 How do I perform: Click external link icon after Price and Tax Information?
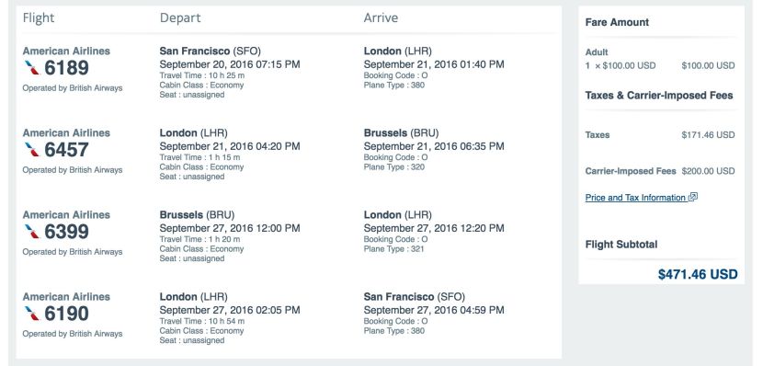pyautogui.click(x=693, y=197)
